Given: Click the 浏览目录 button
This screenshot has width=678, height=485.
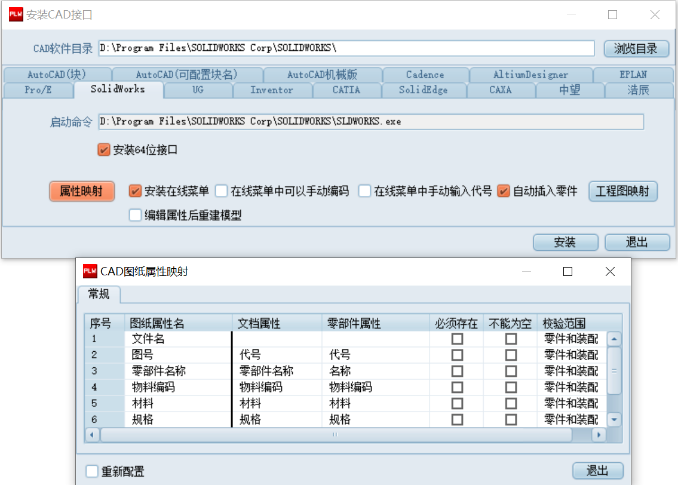Looking at the screenshot, I should [x=635, y=48].
